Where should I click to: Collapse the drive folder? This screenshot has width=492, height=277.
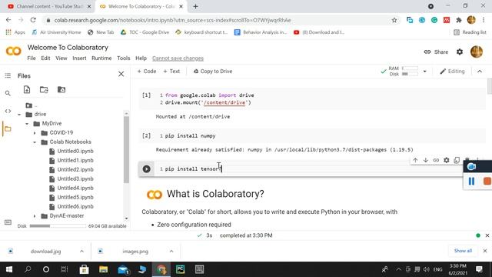tap(19, 115)
